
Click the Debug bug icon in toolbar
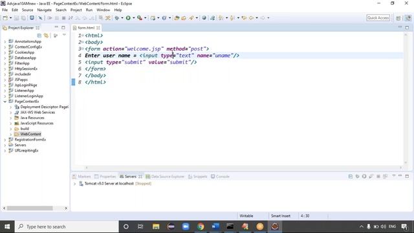click(116, 18)
